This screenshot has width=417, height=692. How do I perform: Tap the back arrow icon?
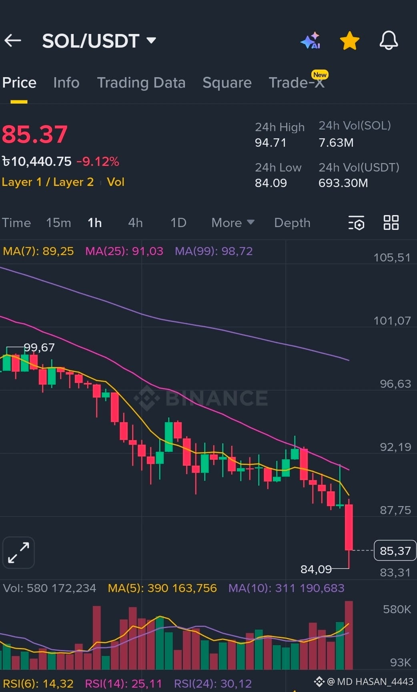(13, 40)
